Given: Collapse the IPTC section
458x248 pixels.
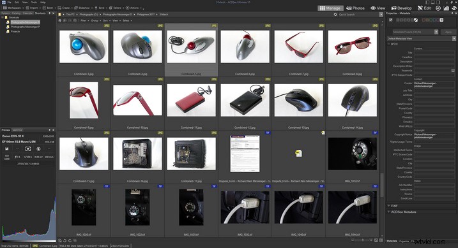Looking at the screenshot, I should tap(389, 44).
